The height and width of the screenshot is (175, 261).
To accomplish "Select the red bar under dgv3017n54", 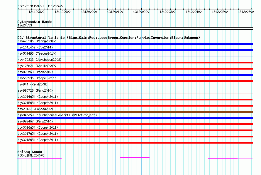I will coord(135,137).
